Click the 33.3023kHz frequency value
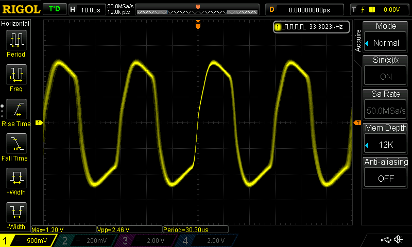 326,27
